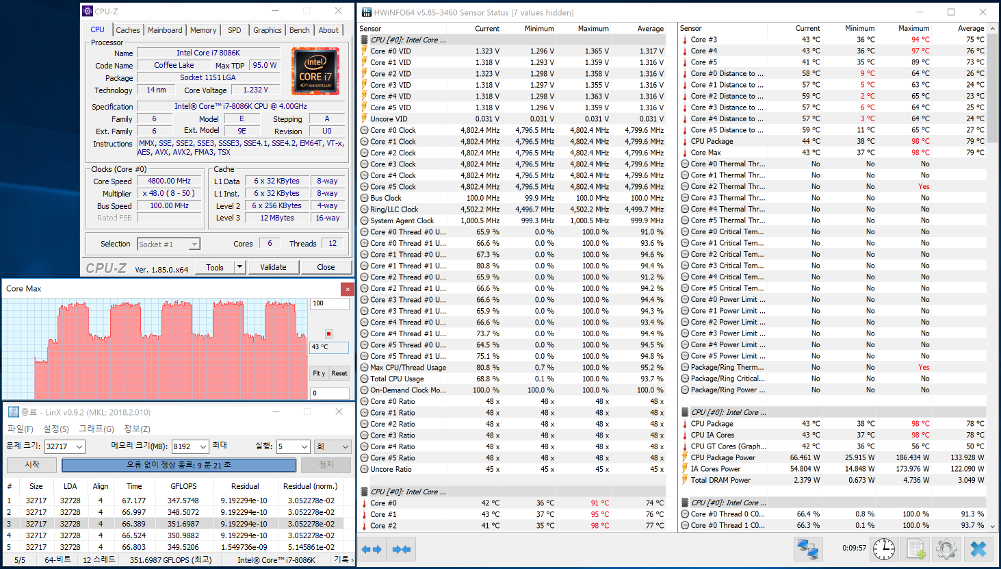This screenshot has width=1001, height=569.
Task: Click the Total DRAM Power icon
Action: point(684,480)
